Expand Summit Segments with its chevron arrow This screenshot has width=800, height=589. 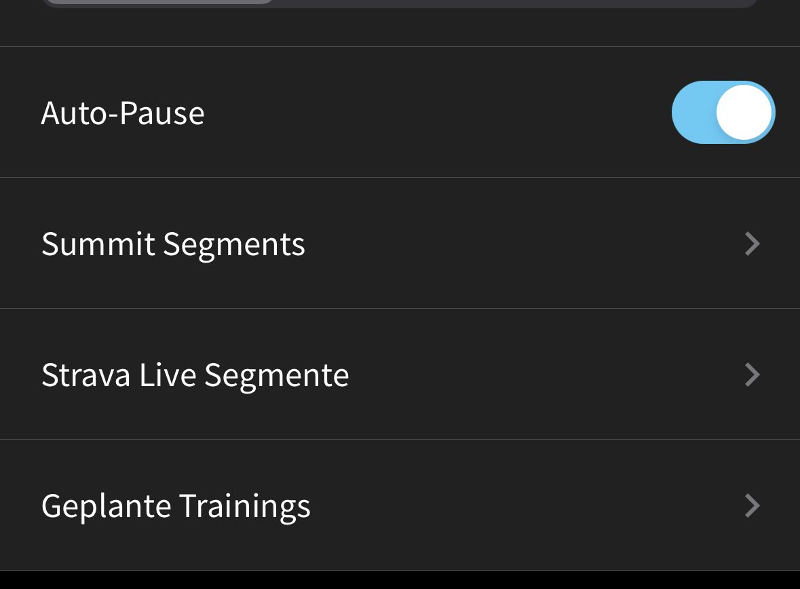point(752,244)
